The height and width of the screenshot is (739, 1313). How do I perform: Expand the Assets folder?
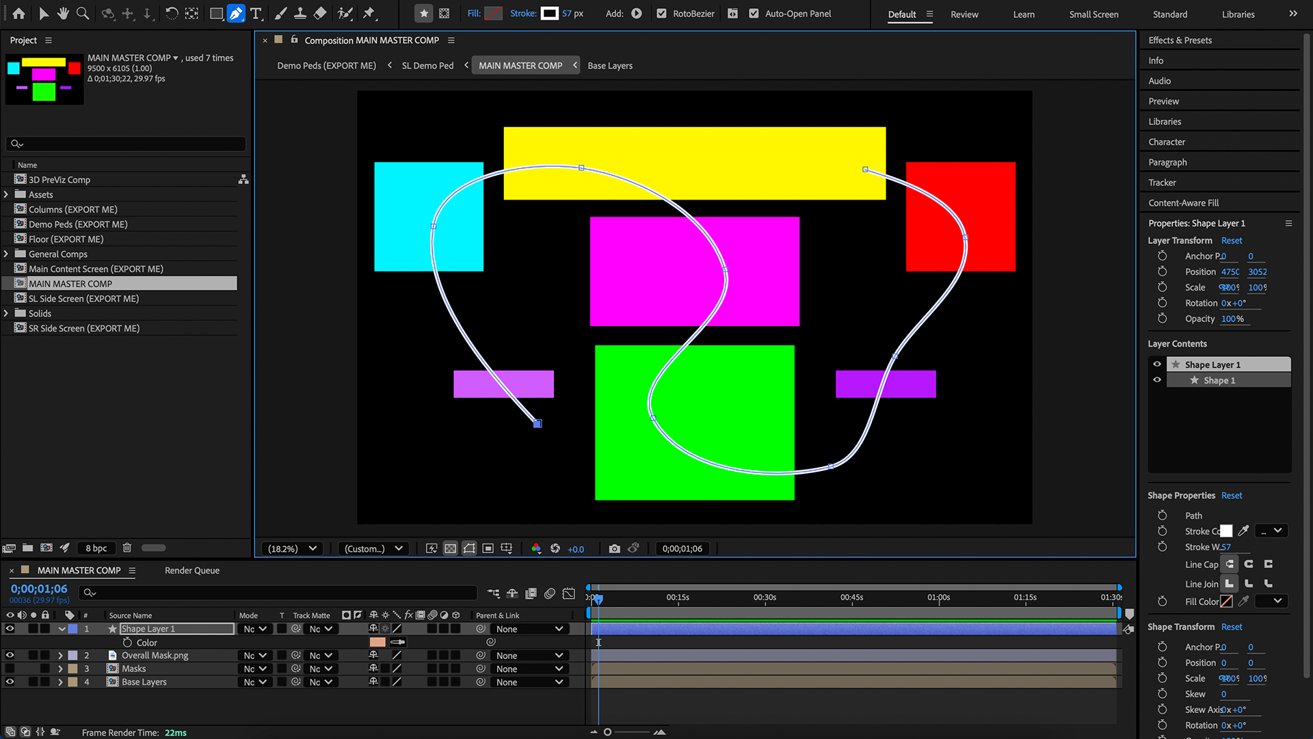click(7, 194)
